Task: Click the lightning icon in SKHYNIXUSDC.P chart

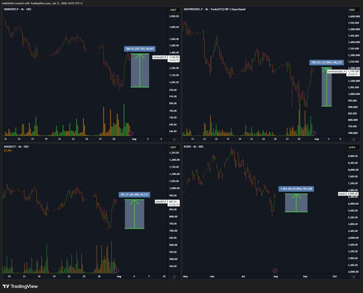Action: 314,133
